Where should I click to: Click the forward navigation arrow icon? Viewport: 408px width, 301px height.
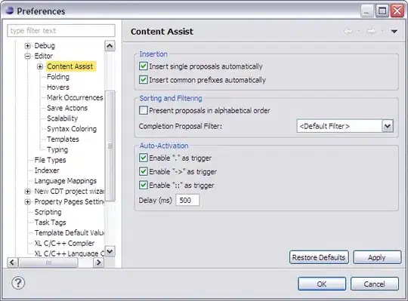(371, 32)
